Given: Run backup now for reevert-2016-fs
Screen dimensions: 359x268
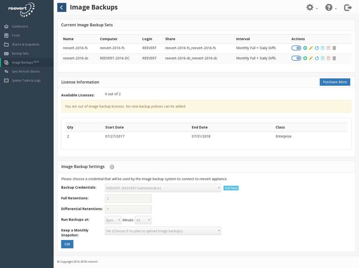Looking at the screenshot, I should (x=305, y=48).
